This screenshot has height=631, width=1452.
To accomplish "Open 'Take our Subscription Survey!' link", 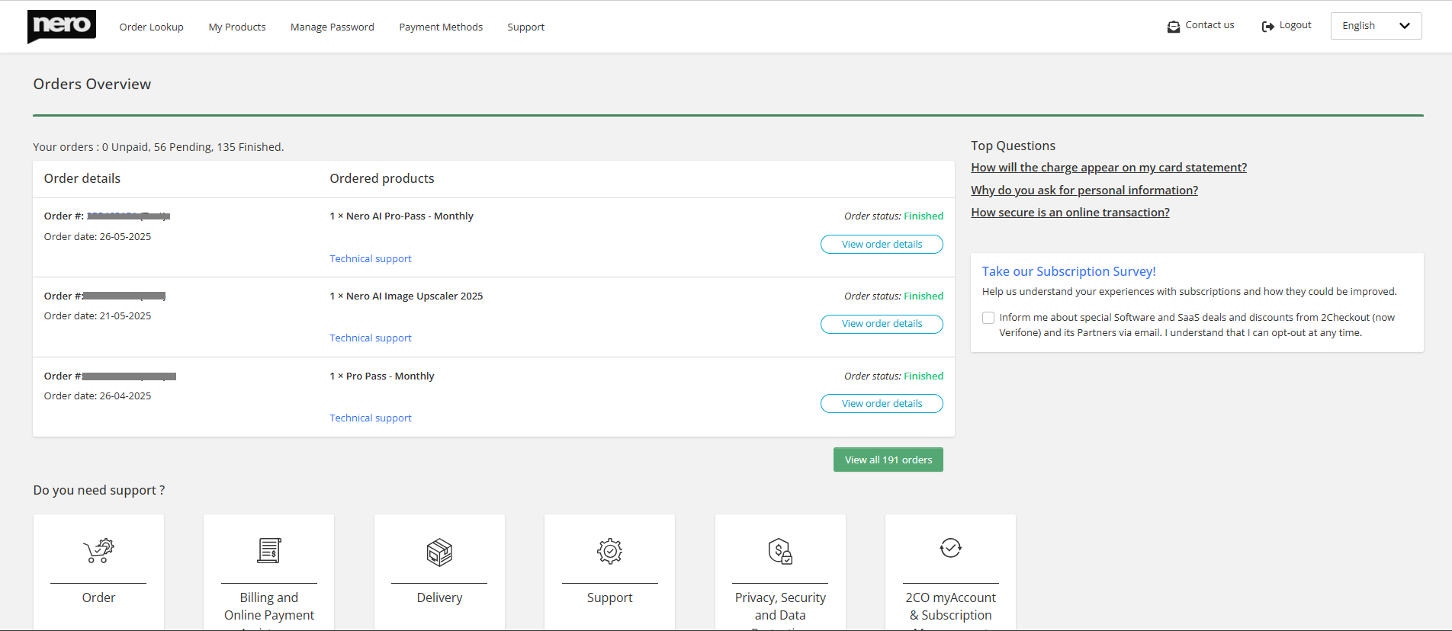I will tap(1069, 271).
